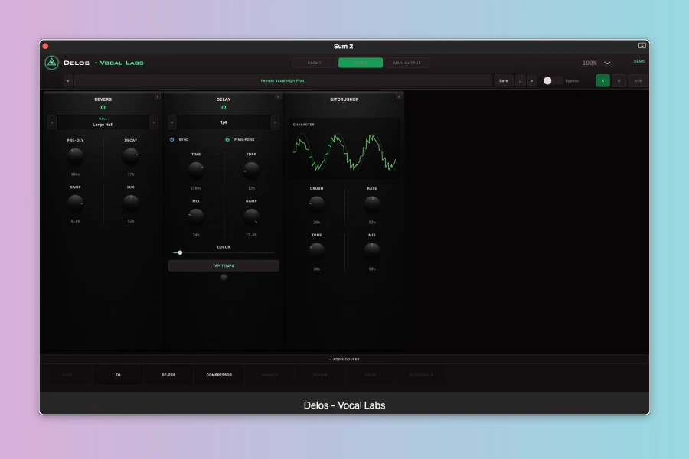Copy A to B with A>B button
689x459 pixels.
coord(638,81)
